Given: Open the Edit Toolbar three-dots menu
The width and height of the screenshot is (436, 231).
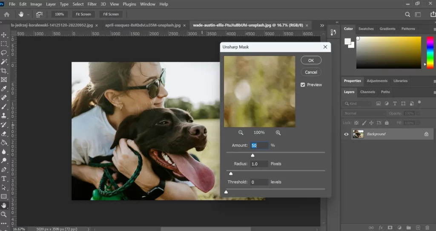Looking at the screenshot, I should click(x=4, y=223).
